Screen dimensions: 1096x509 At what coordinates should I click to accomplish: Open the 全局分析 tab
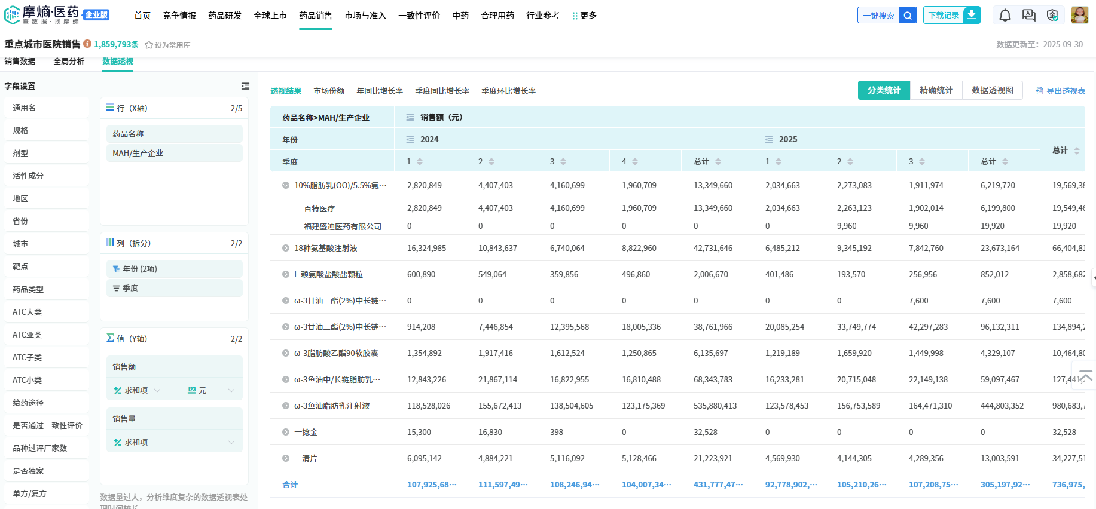(69, 61)
